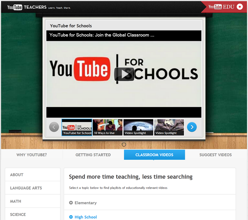Image resolution: width=248 pixels, height=220 pixels.
Task: Go to the Suggest Videos tab
Action: [x=215, y=155]
